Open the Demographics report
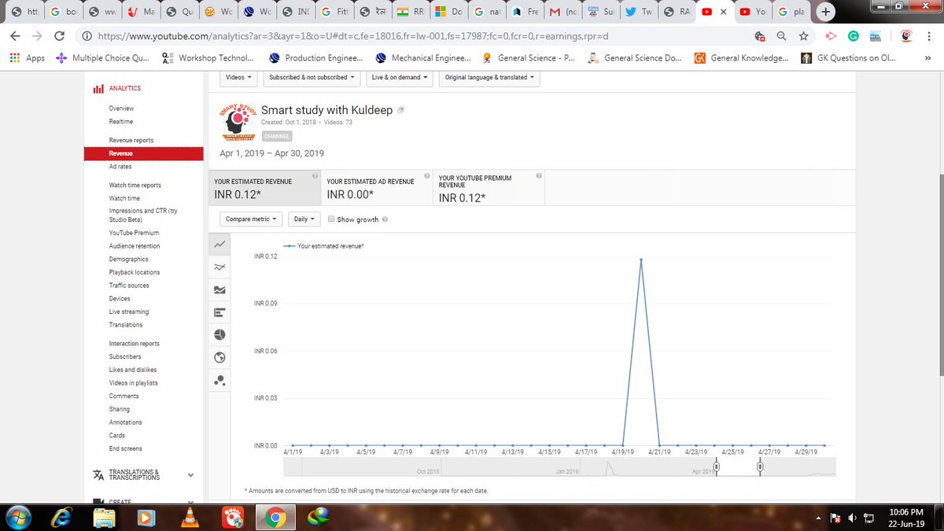The height and width of the screenshot is (531, 944). click(x=129, y=260)
